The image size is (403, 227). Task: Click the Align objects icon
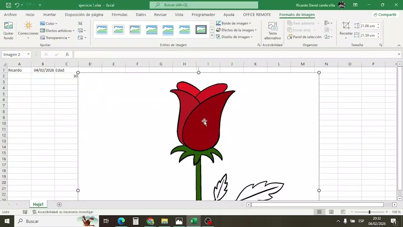[328, 23]
